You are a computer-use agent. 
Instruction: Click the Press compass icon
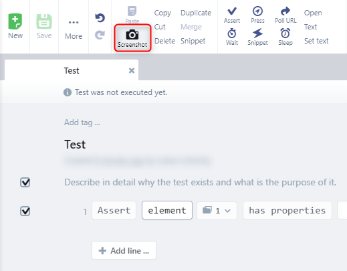pyautogui.click(x=257, y=11)
